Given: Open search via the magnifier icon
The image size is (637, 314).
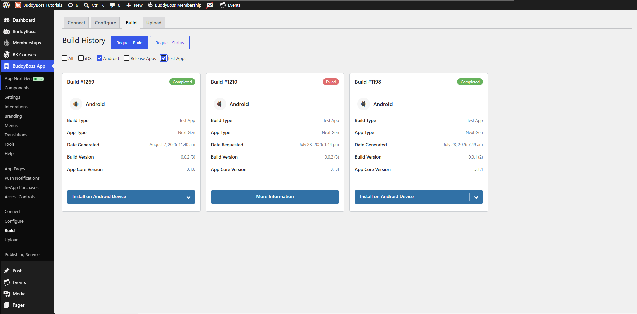Looking at the screenshot, I should point(86,5).
